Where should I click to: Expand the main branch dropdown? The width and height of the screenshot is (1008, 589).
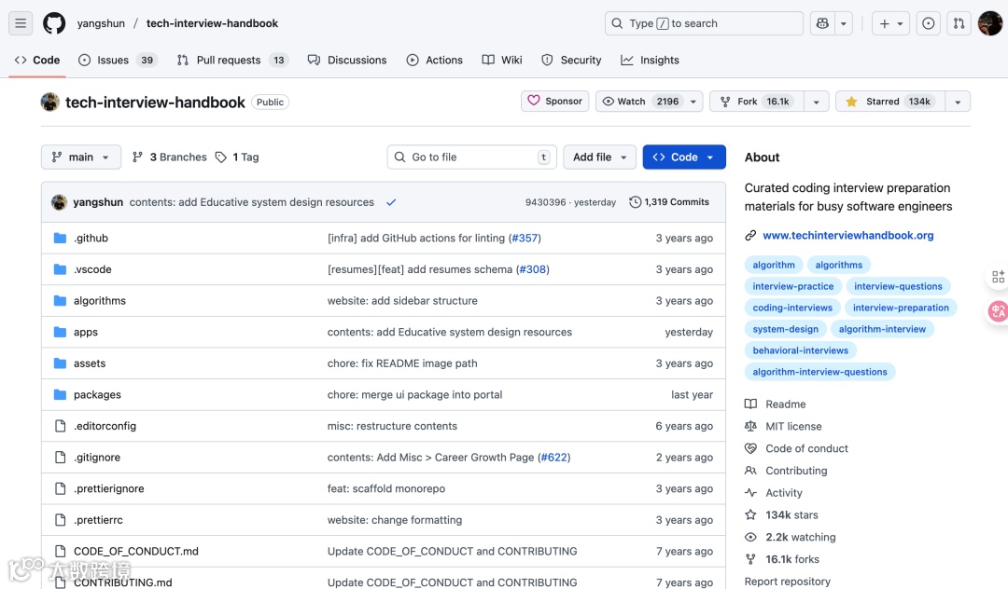click(x=81, y=158)
